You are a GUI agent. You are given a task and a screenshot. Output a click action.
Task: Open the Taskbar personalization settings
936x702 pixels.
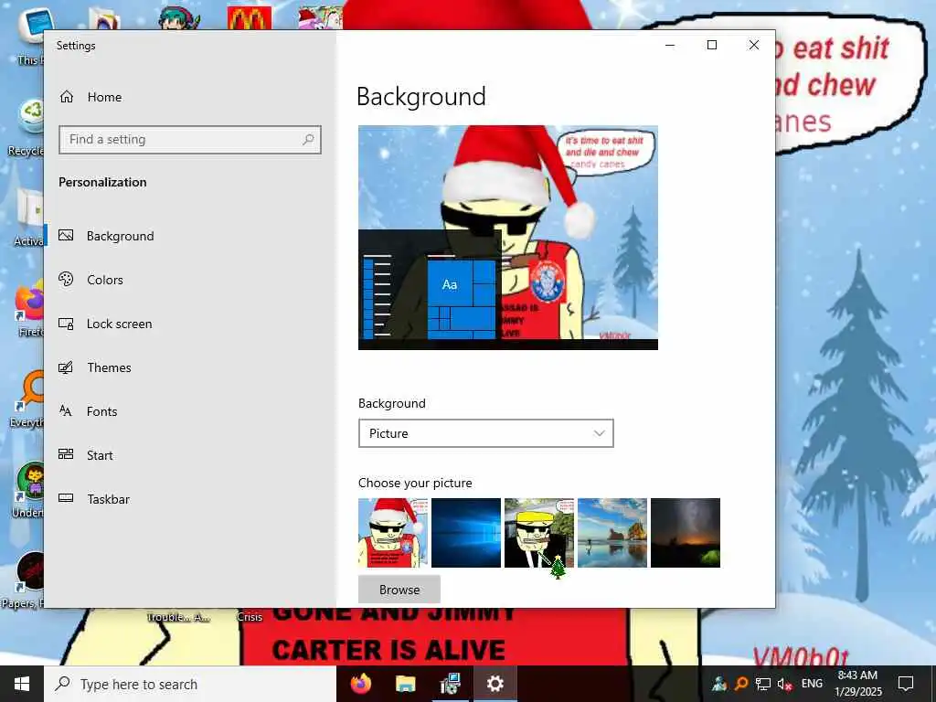coord(190,499)
